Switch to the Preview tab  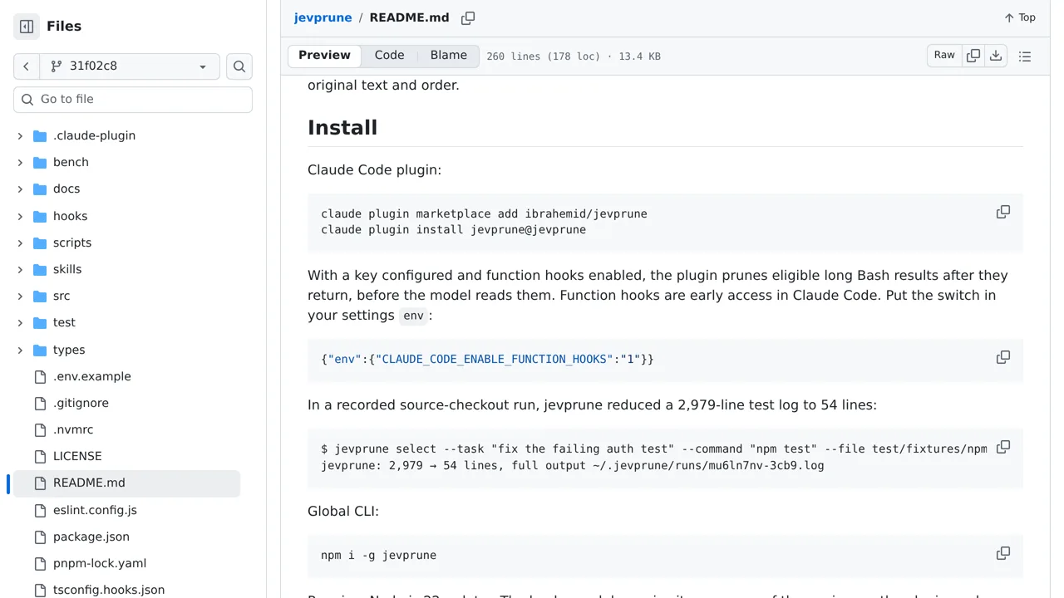tap(324, 56)
